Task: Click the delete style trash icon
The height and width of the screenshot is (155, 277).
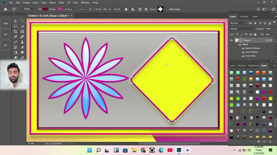Action: (x=270, y=142)
